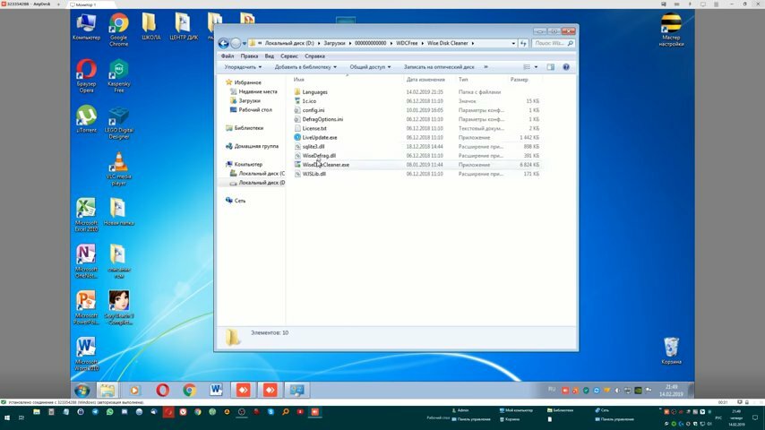Select Локальный диск (C in navigation pane
Viewport: 765px width, 430px height.
[262, 173]
